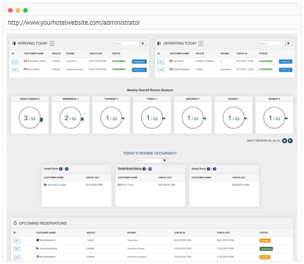This screenshot has height=264, width=304.
Task: Click Double Room Deluxe booked count badge
Action: 144,169
